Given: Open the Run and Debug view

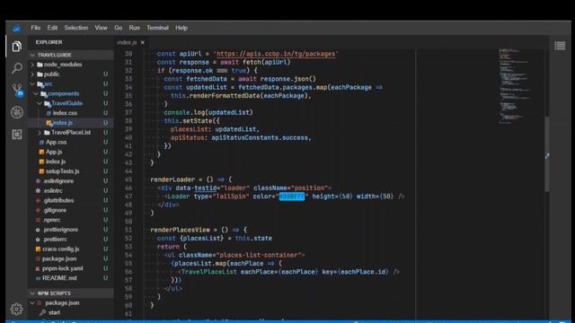Looking at the screenshot, I should (16, 112).
